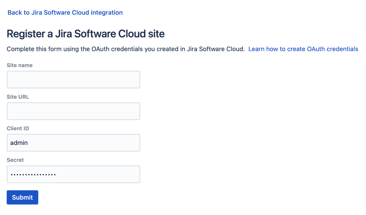Click the Site name field label
Viewport: 366px width, 215px height.
[20, 65]
